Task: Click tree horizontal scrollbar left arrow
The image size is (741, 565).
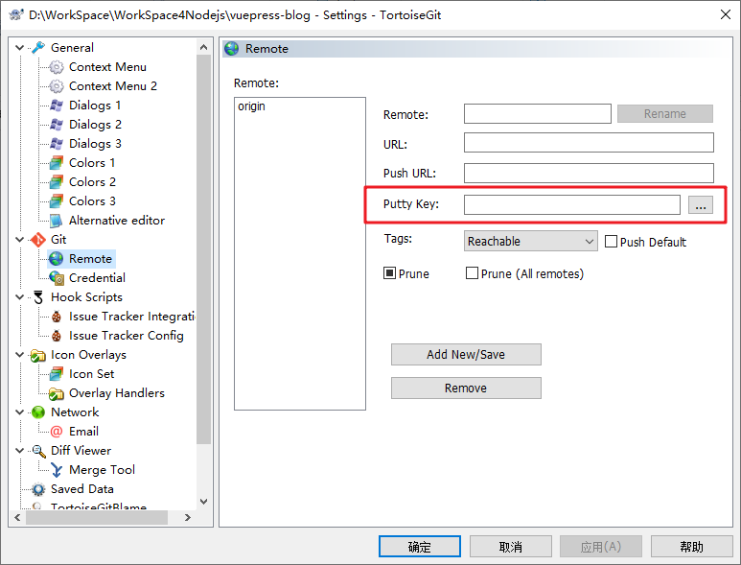Action: pos(17,518)
